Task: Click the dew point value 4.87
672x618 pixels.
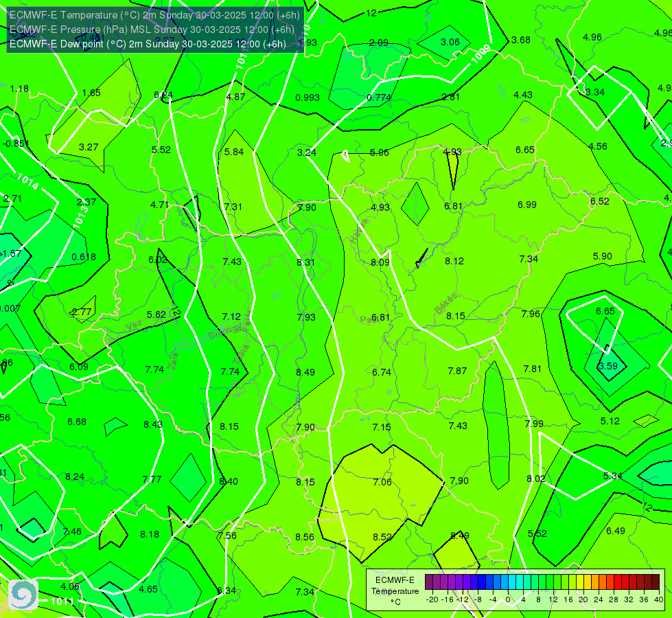Action: (x=235, y=97)
